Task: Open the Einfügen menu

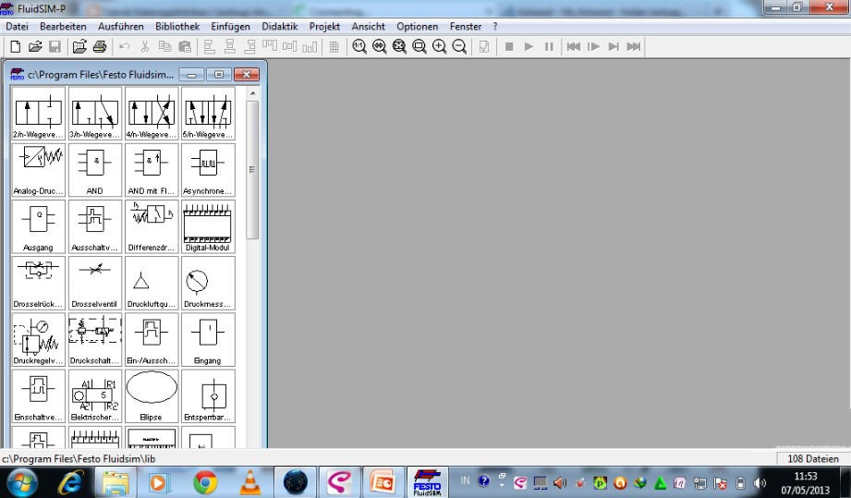Action: click(x=231, y=26)
